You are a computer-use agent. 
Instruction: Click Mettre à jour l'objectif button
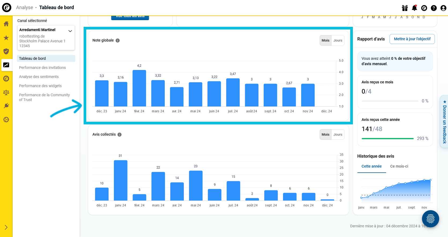click(x=412, y=39)
